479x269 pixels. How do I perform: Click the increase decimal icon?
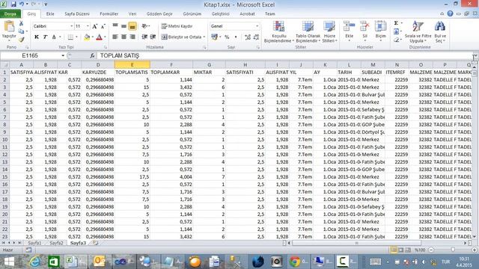248,37
